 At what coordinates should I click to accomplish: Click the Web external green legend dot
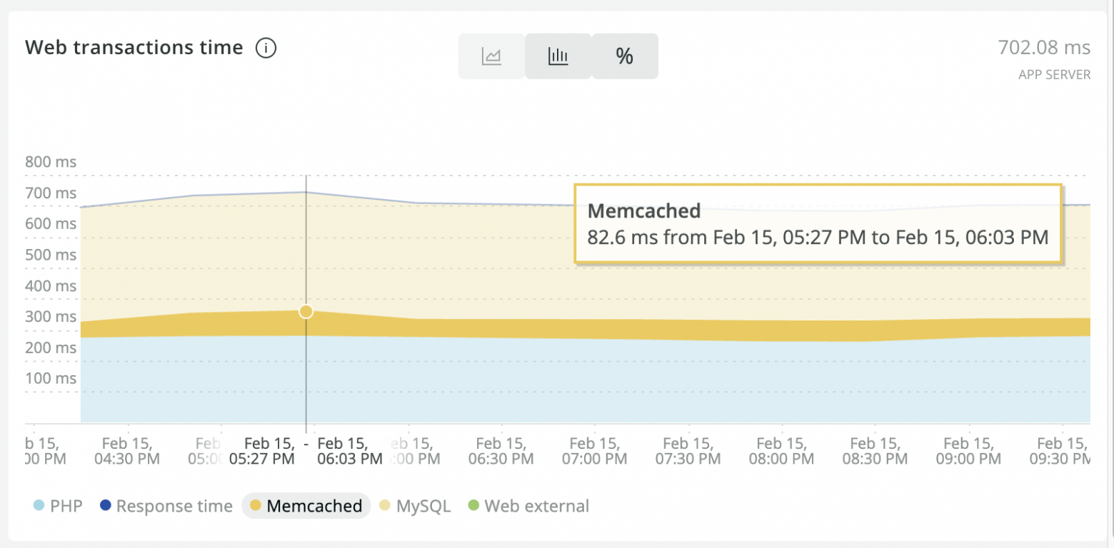tap(473, 507)
